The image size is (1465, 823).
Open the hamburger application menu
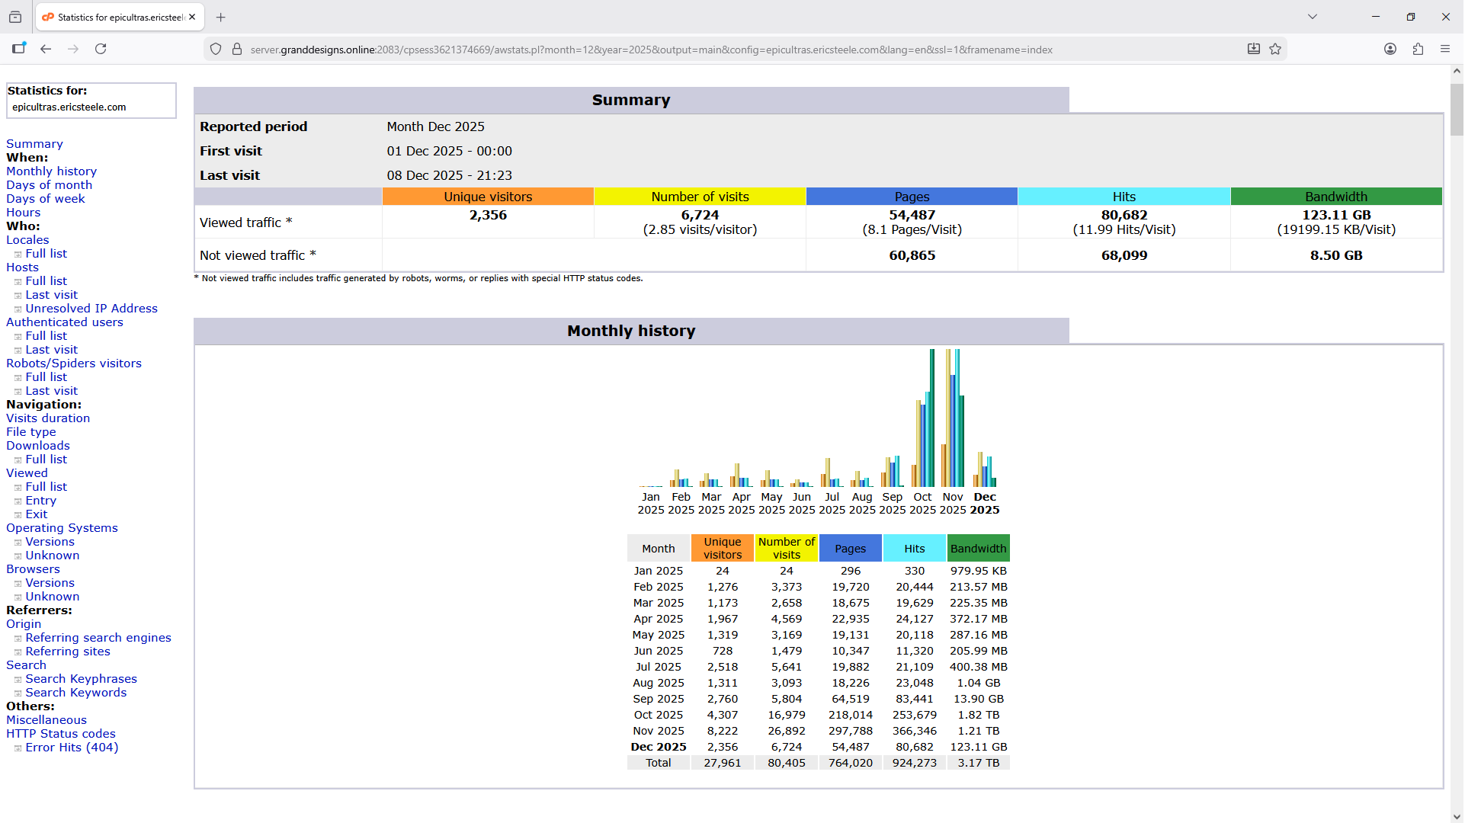(x=1446, y=50)
